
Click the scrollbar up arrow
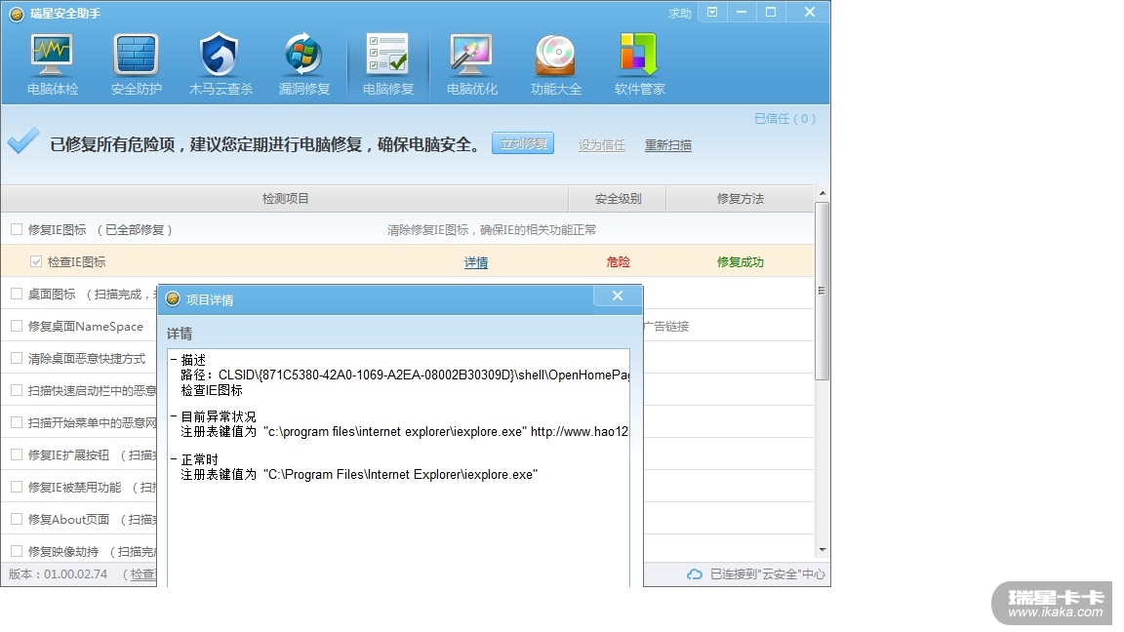(x=823, y=193)
